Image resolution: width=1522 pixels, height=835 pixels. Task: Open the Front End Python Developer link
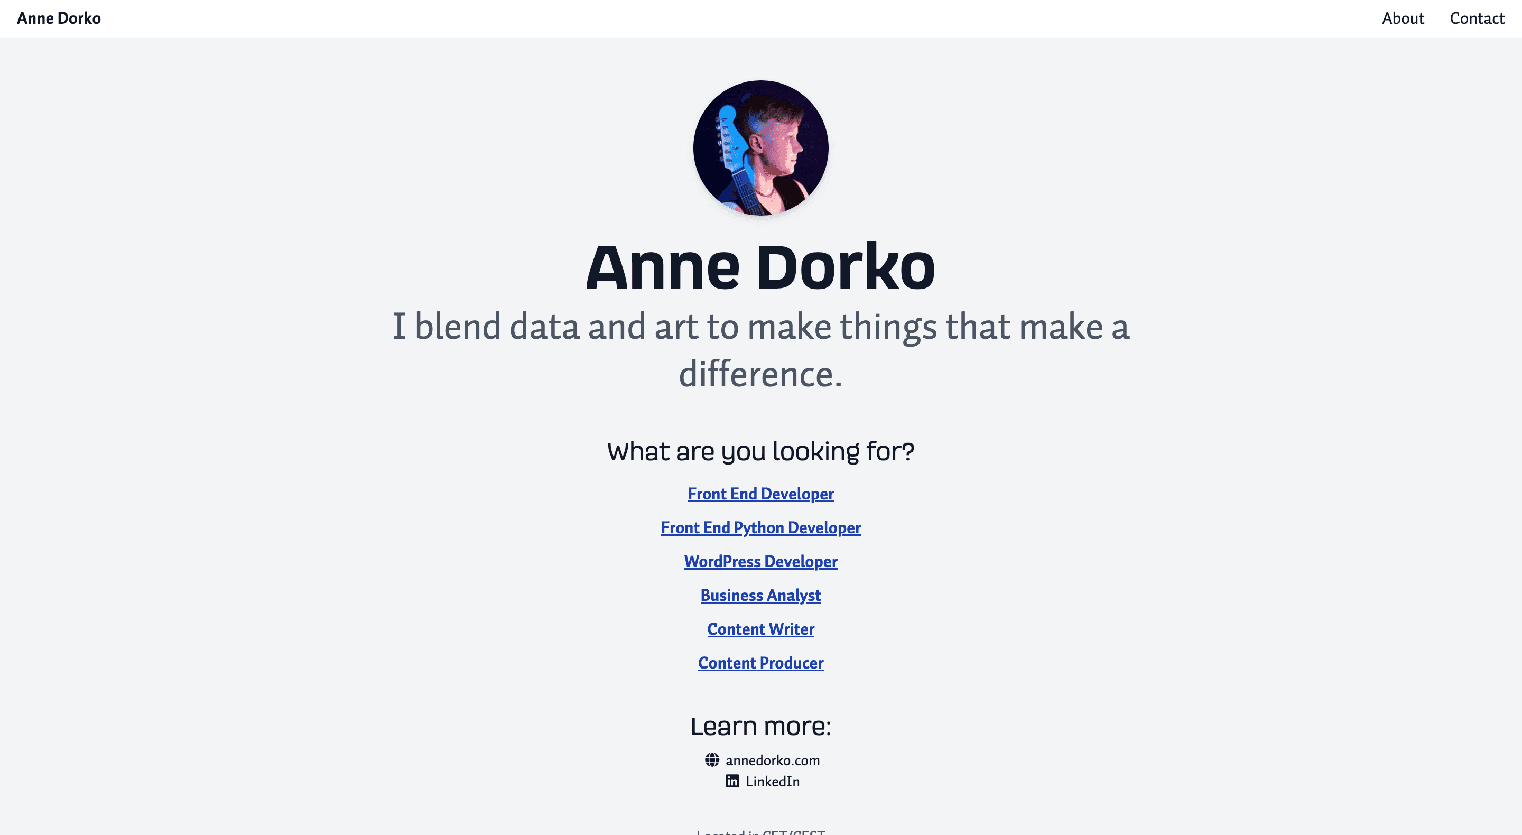coord(760,527)
